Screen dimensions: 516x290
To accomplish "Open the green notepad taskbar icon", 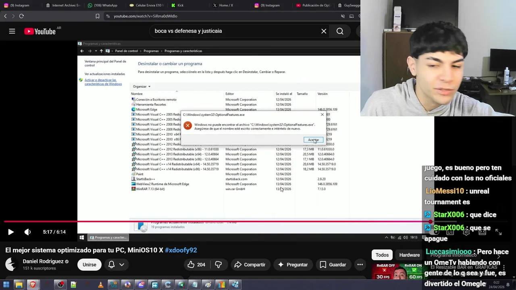I will click(73, 285).
